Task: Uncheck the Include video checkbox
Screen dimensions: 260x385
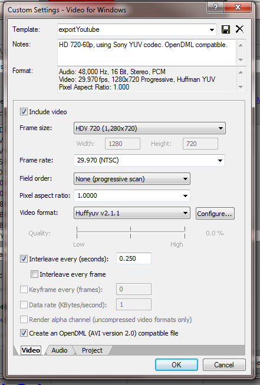Action: pyautogui.click(x=24, y=112)
